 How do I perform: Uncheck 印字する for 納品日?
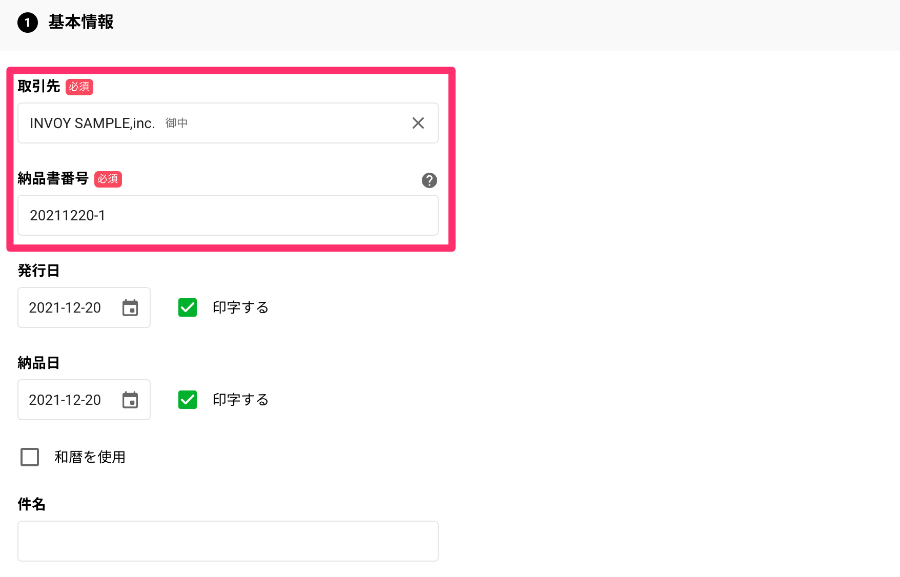tap(188, 400)
